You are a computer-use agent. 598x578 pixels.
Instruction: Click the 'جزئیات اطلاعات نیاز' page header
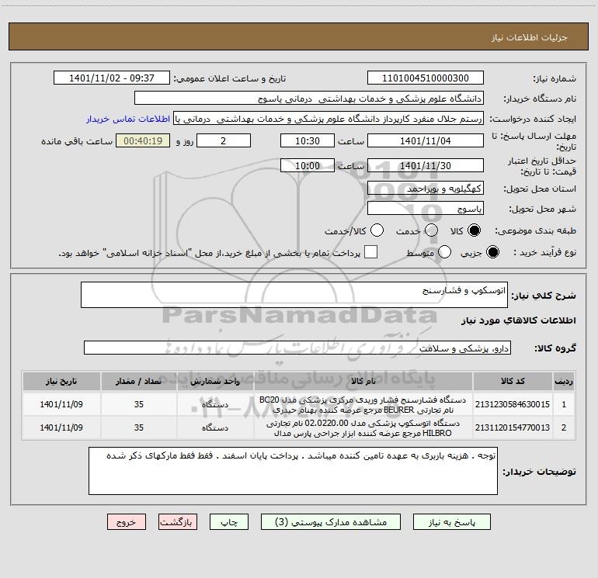point(530,37)
